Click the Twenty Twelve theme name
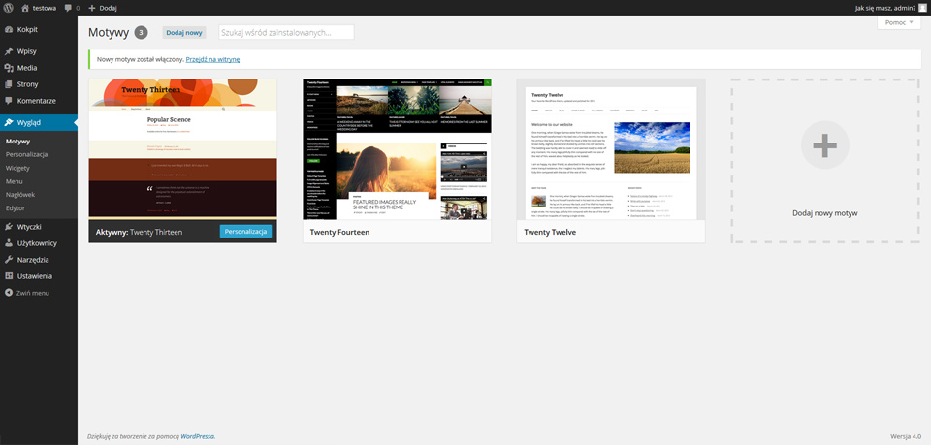The height and width of the screenshot is (445, 931). 550,232
